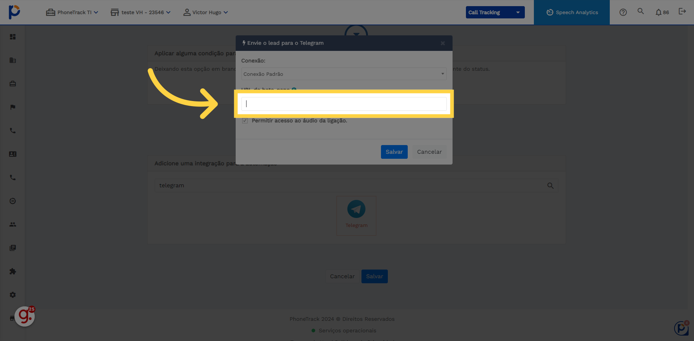Screen dimensions: 694x341
Task: Click the info icon next to URL label
Action: pyautogui.click(x=294, y=89)
